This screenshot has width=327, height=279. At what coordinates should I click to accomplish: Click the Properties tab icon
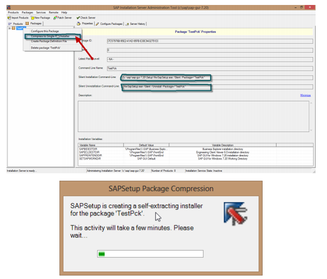79,24
